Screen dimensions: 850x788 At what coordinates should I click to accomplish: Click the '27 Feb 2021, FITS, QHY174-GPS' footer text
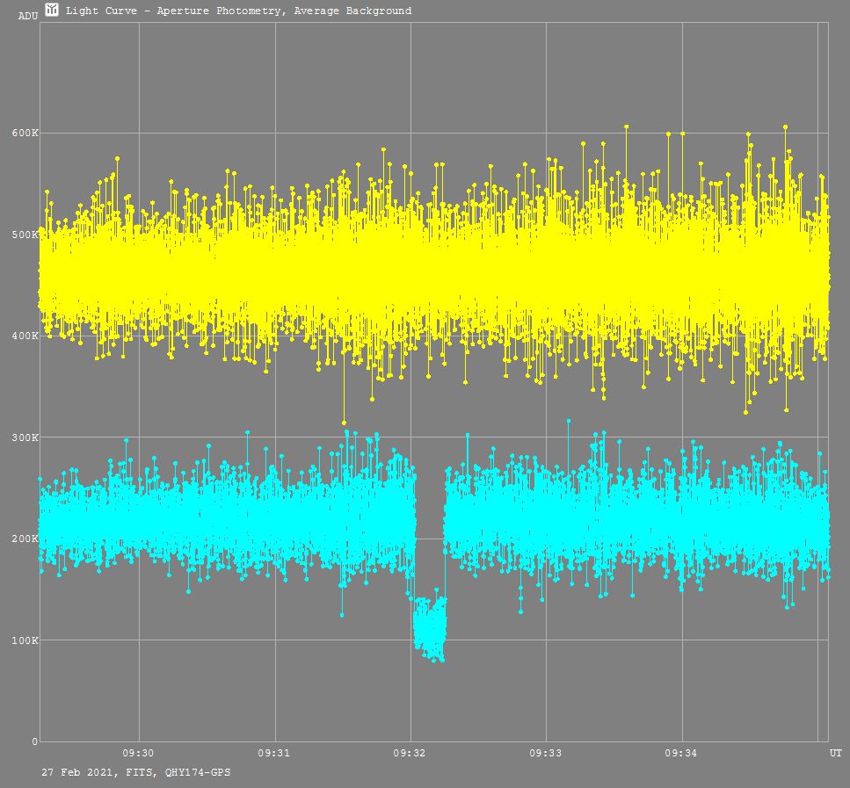point(136,772)
